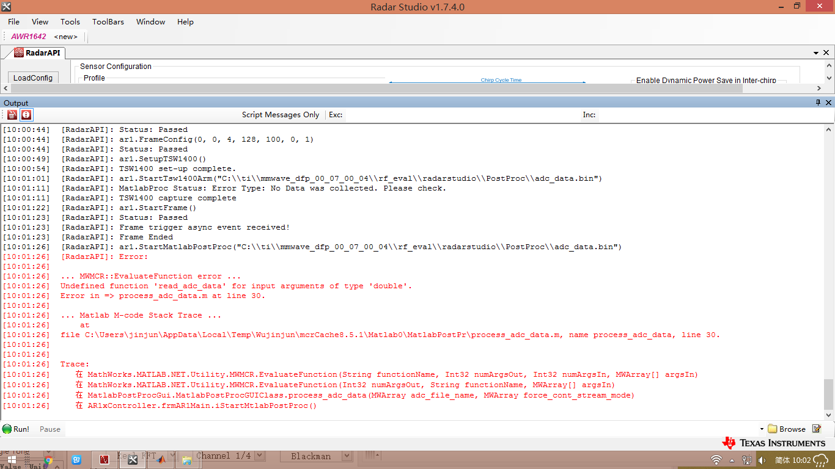The image size is (835, 469).
Task: Open Windows Start button on taskbar
Action: point(12,461)
